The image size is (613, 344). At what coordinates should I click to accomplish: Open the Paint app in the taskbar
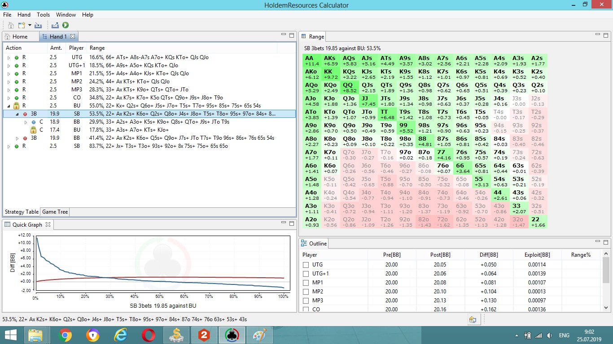(x=260, y=335)
